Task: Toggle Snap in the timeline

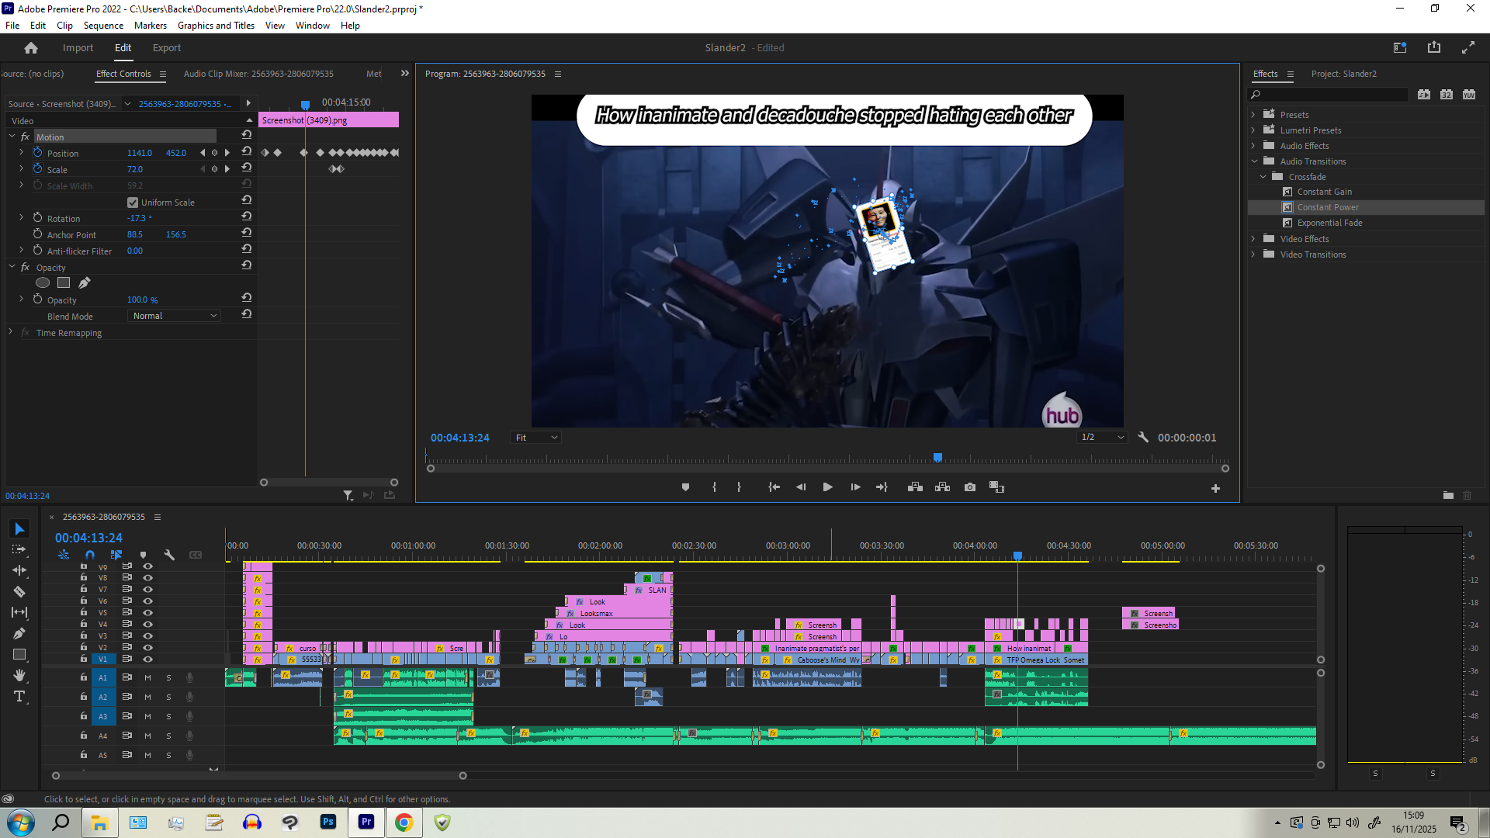Action: click(x=90, y=555)
